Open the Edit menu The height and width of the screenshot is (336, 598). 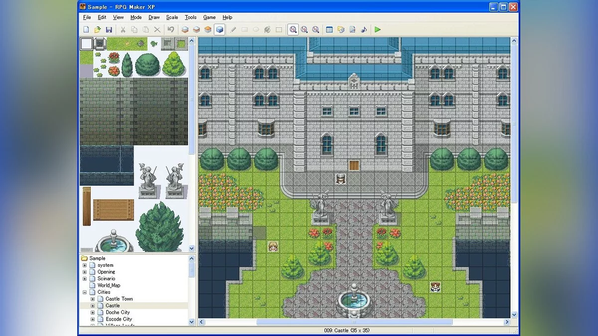[x=102, y=17]
